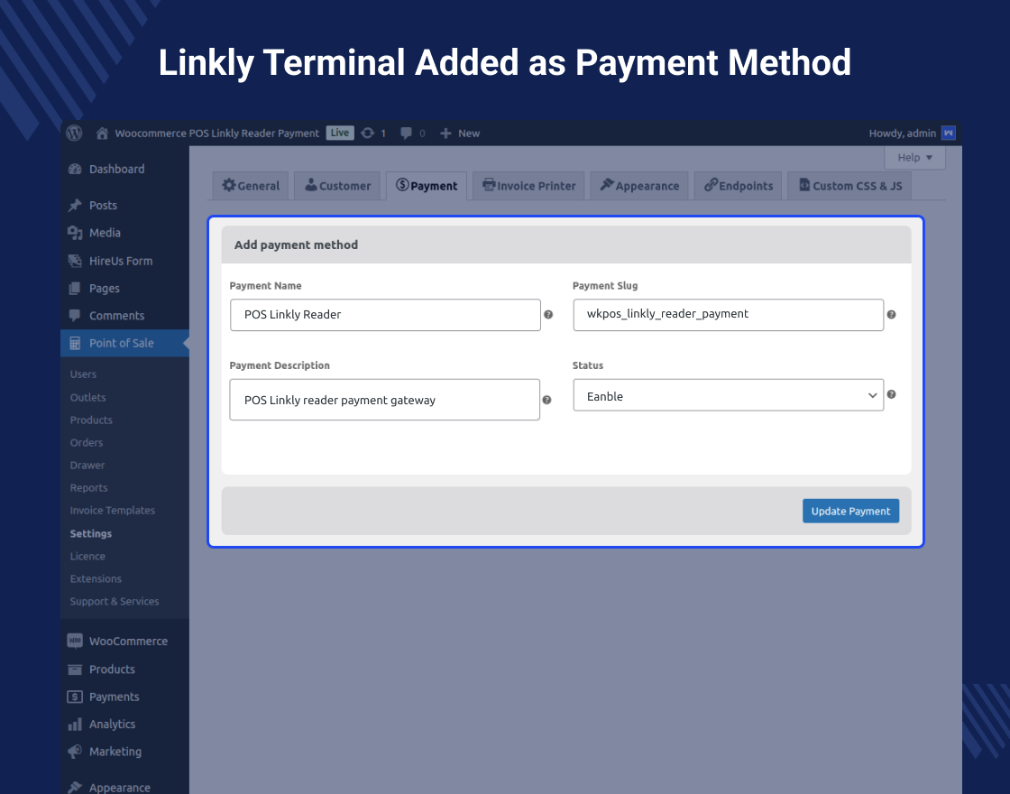
Task: Click the link icon on Endpoints tab
Action: point(712,185)
